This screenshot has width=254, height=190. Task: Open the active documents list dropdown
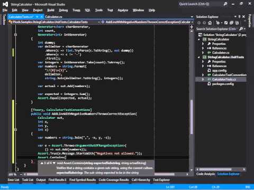coord(192,17)
